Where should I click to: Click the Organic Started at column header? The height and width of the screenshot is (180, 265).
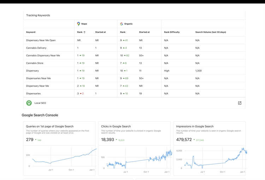pyautogui.click(x=144, y=32)
